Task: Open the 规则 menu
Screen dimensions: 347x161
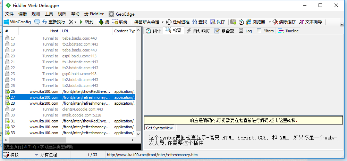Action: pos(36,14)
